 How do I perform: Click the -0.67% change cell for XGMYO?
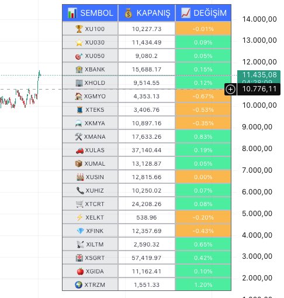(x=203, y=96)
